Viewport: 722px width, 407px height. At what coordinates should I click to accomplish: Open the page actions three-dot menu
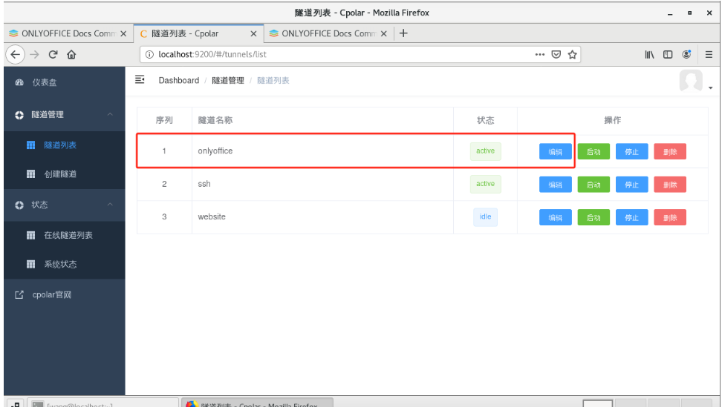tap(540, 54)
